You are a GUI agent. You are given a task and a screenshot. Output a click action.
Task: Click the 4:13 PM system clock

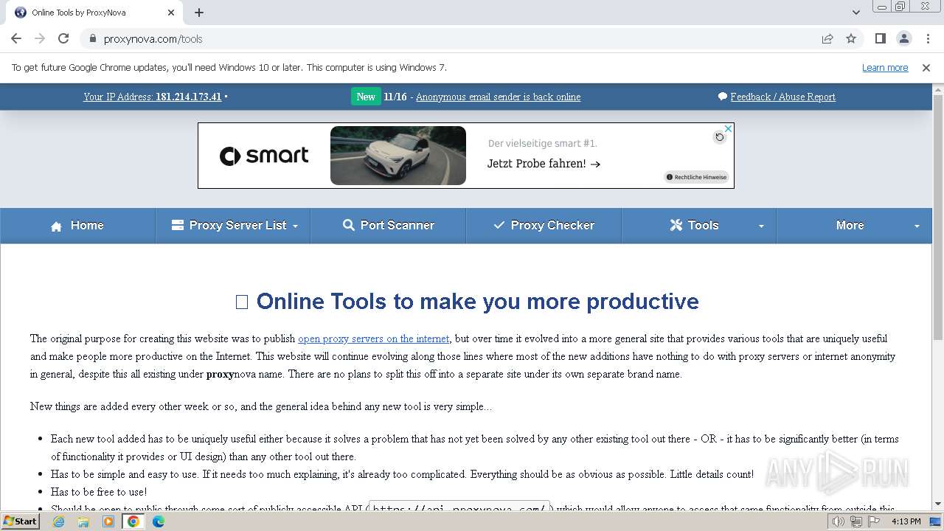(906, 521)
